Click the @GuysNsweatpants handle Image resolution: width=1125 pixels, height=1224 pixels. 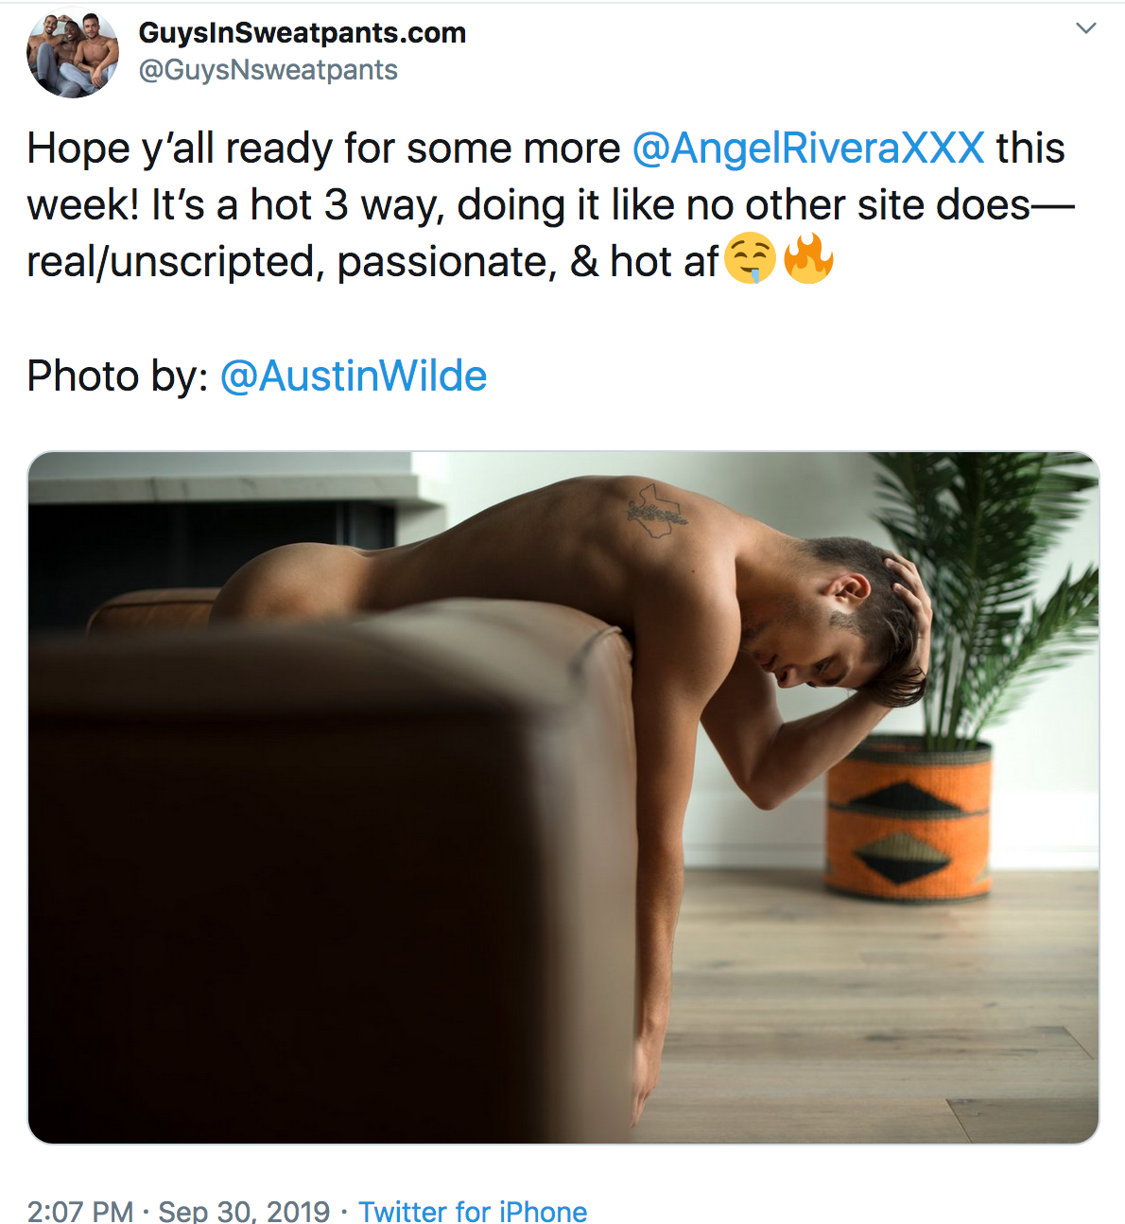tap(268, 71)
